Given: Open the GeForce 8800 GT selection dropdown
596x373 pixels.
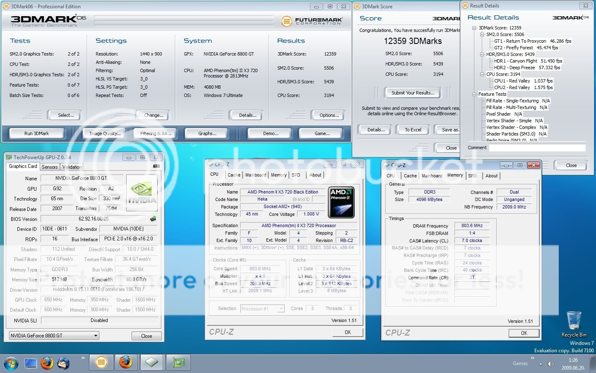Looking at the screenshot, I should (x=54, y=336).
